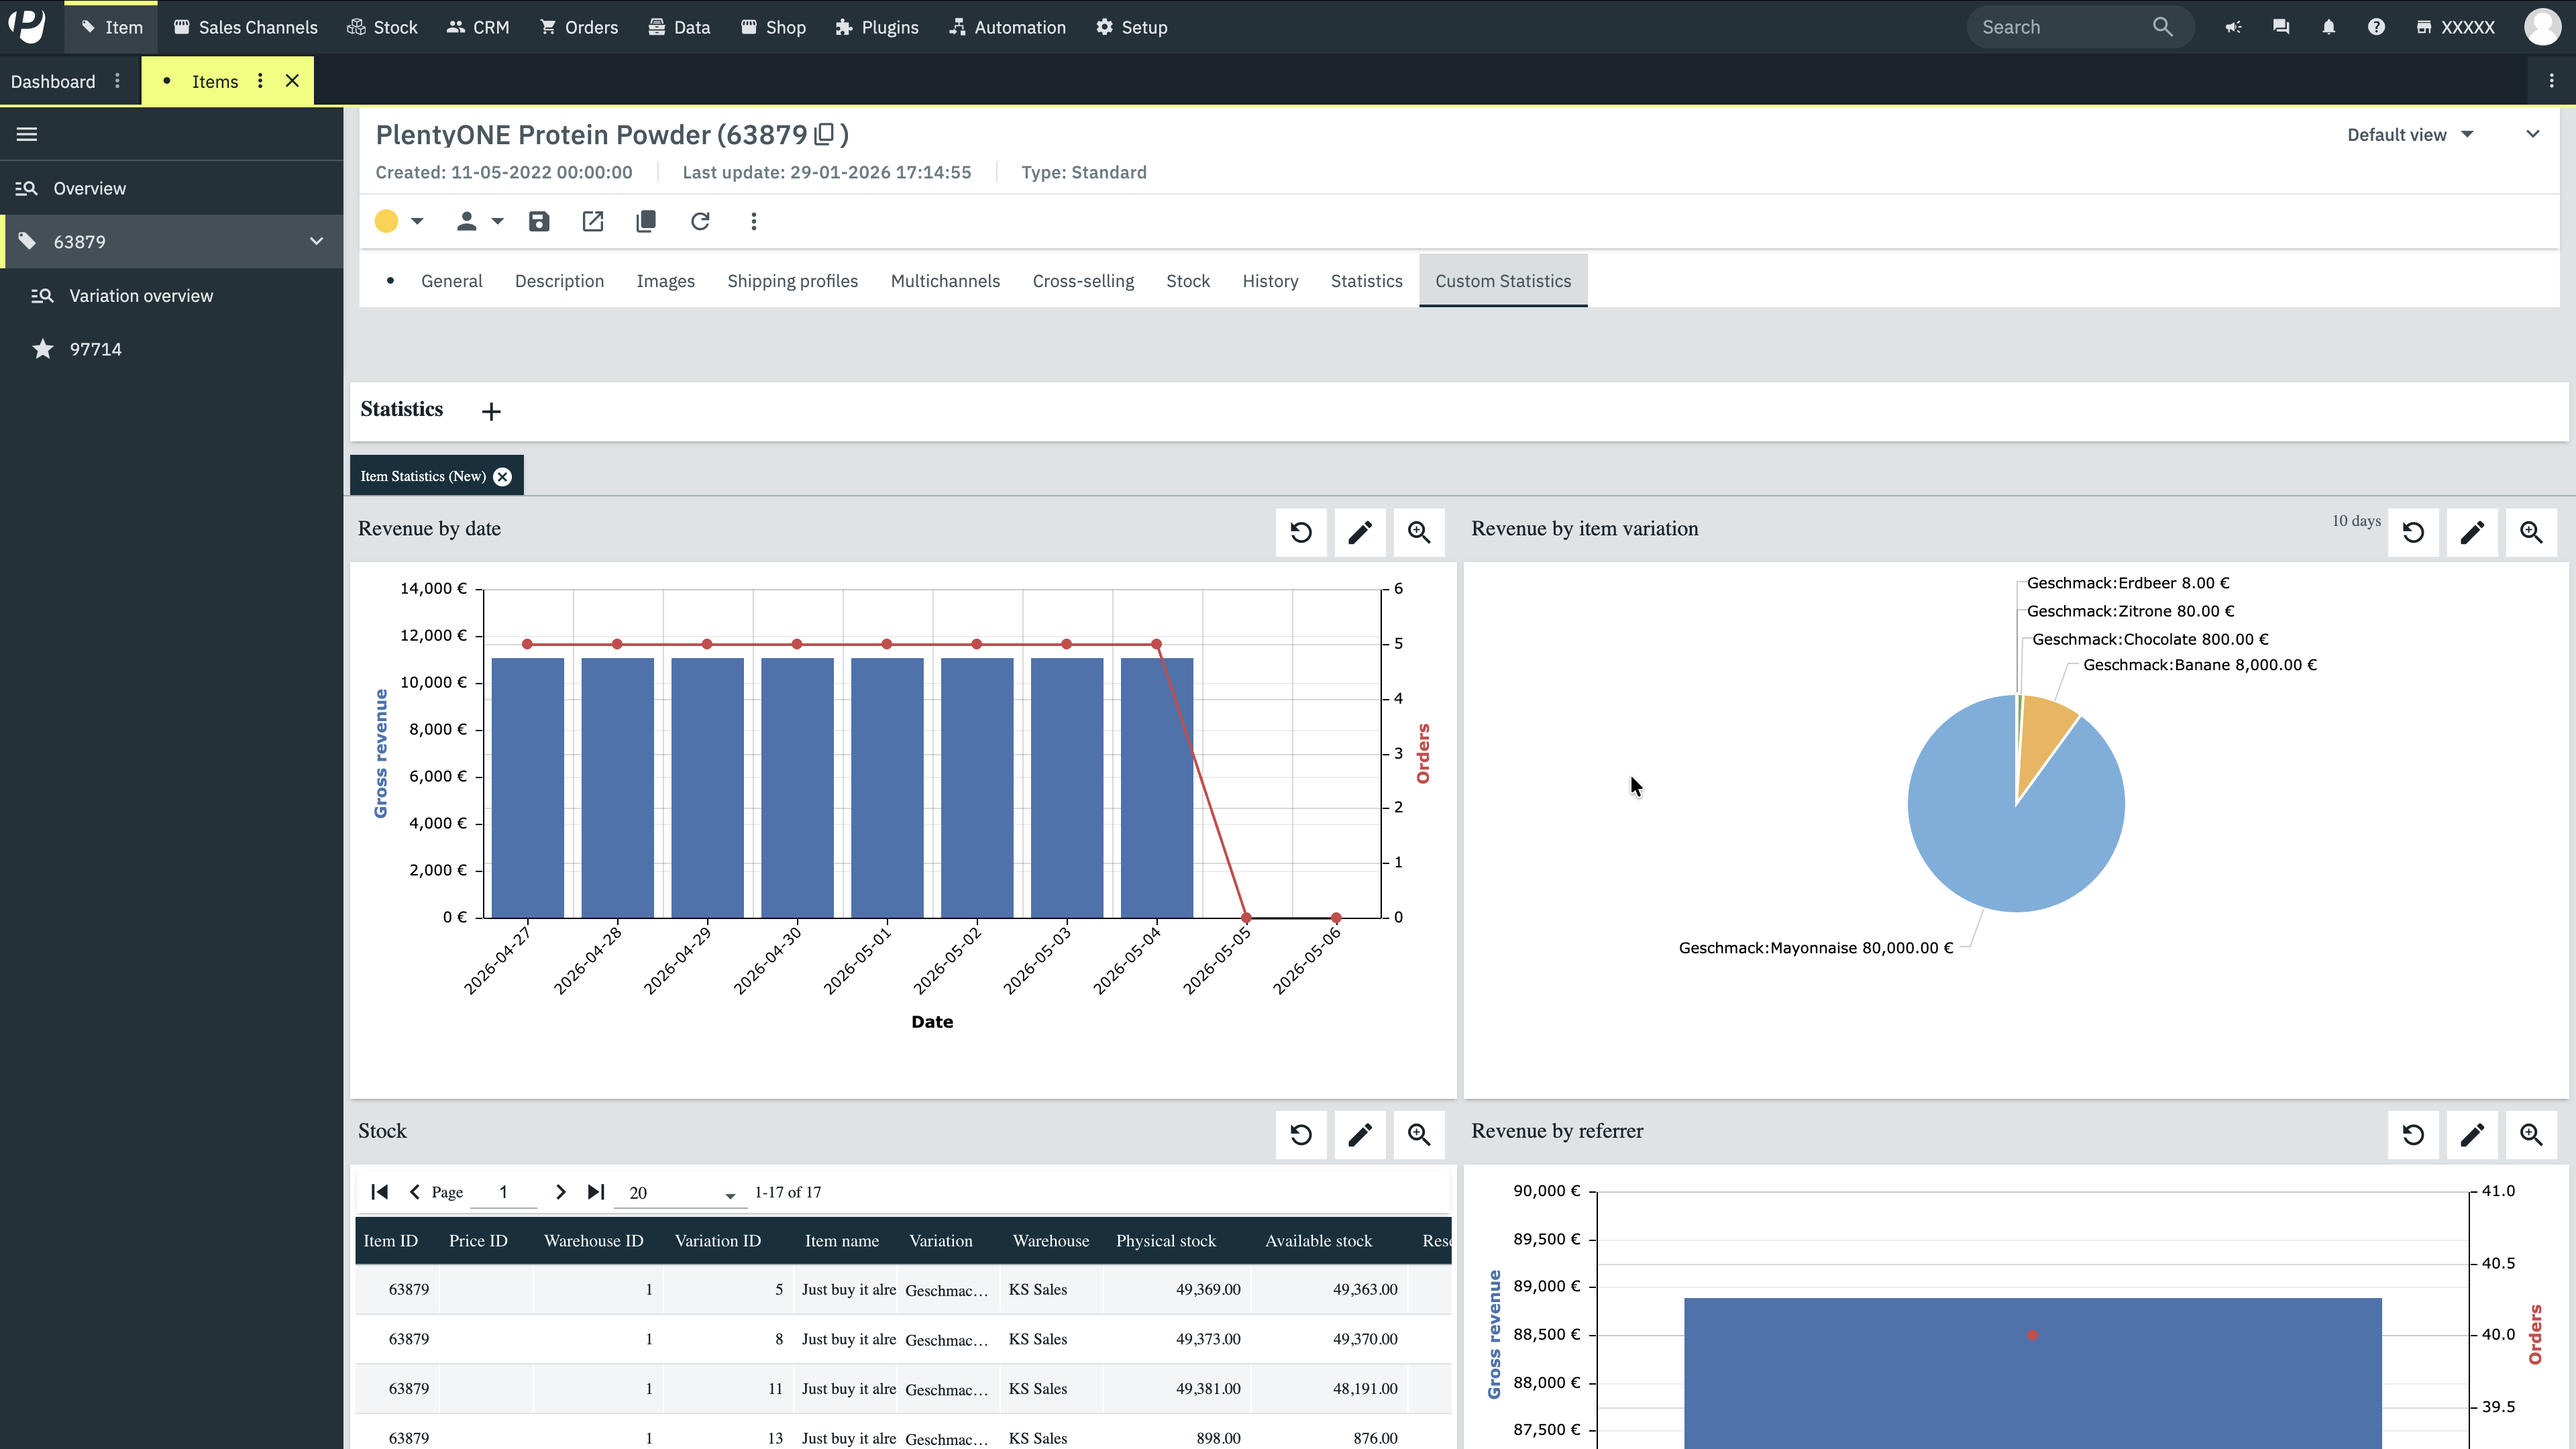Toggle the hamburger side navigation
The width and height of the screenshot is (2576, 1449).
tap(27, 134)
